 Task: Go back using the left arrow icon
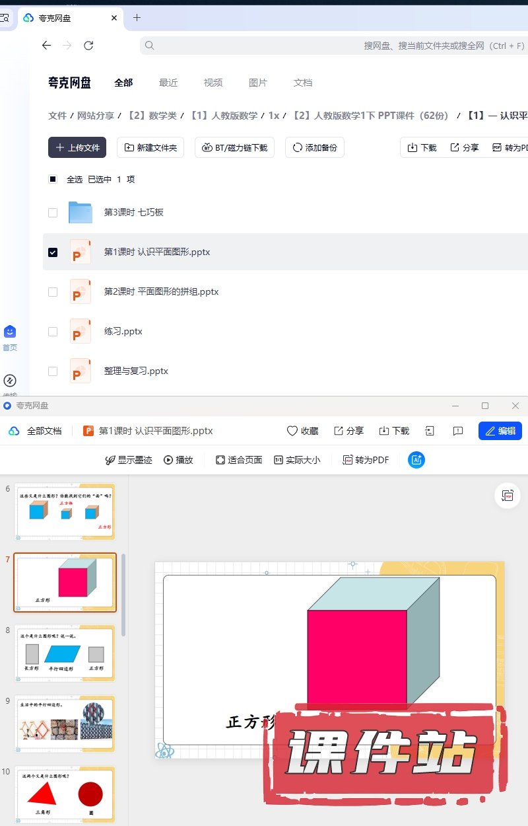[x=46, y=46]
